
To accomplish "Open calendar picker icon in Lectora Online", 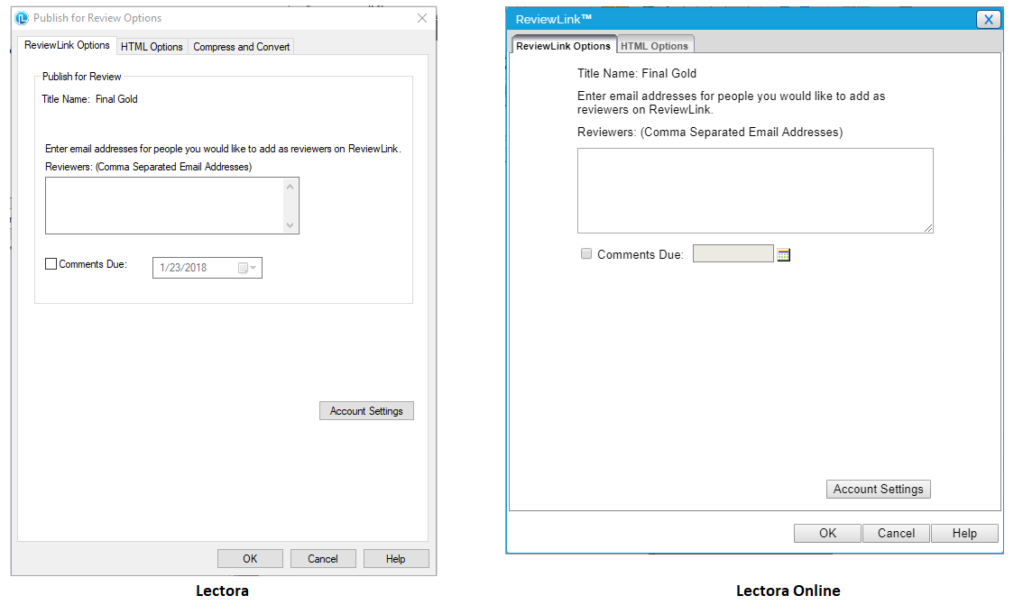I will 784,255.
